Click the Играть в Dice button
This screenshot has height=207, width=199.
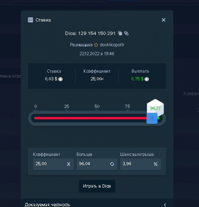(97, 186)
